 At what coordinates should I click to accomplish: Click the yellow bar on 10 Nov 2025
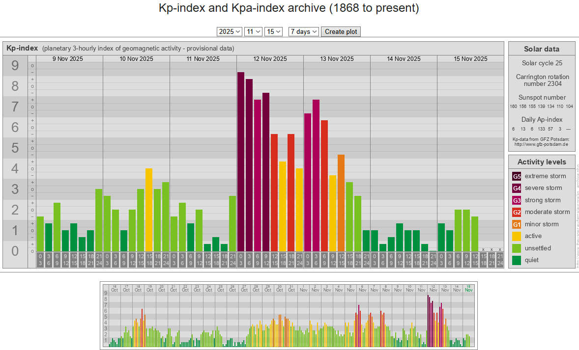149,209
